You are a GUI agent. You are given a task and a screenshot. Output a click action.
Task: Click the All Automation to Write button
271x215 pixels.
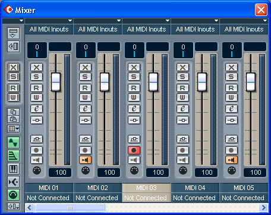(x=13, y=97)
